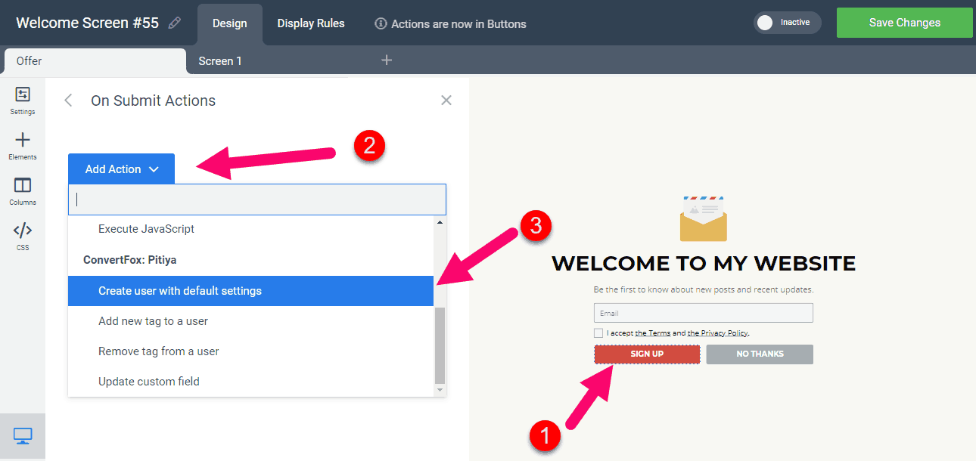Image resolution: width=976 pixels, height=461 pixels.
Task: Check the accept Terms and Privacy checkbox
Action: pos(598,333)
